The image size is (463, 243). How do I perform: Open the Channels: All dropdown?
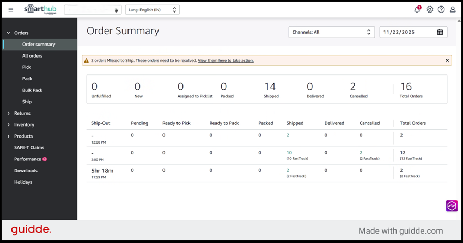(331, 32)
